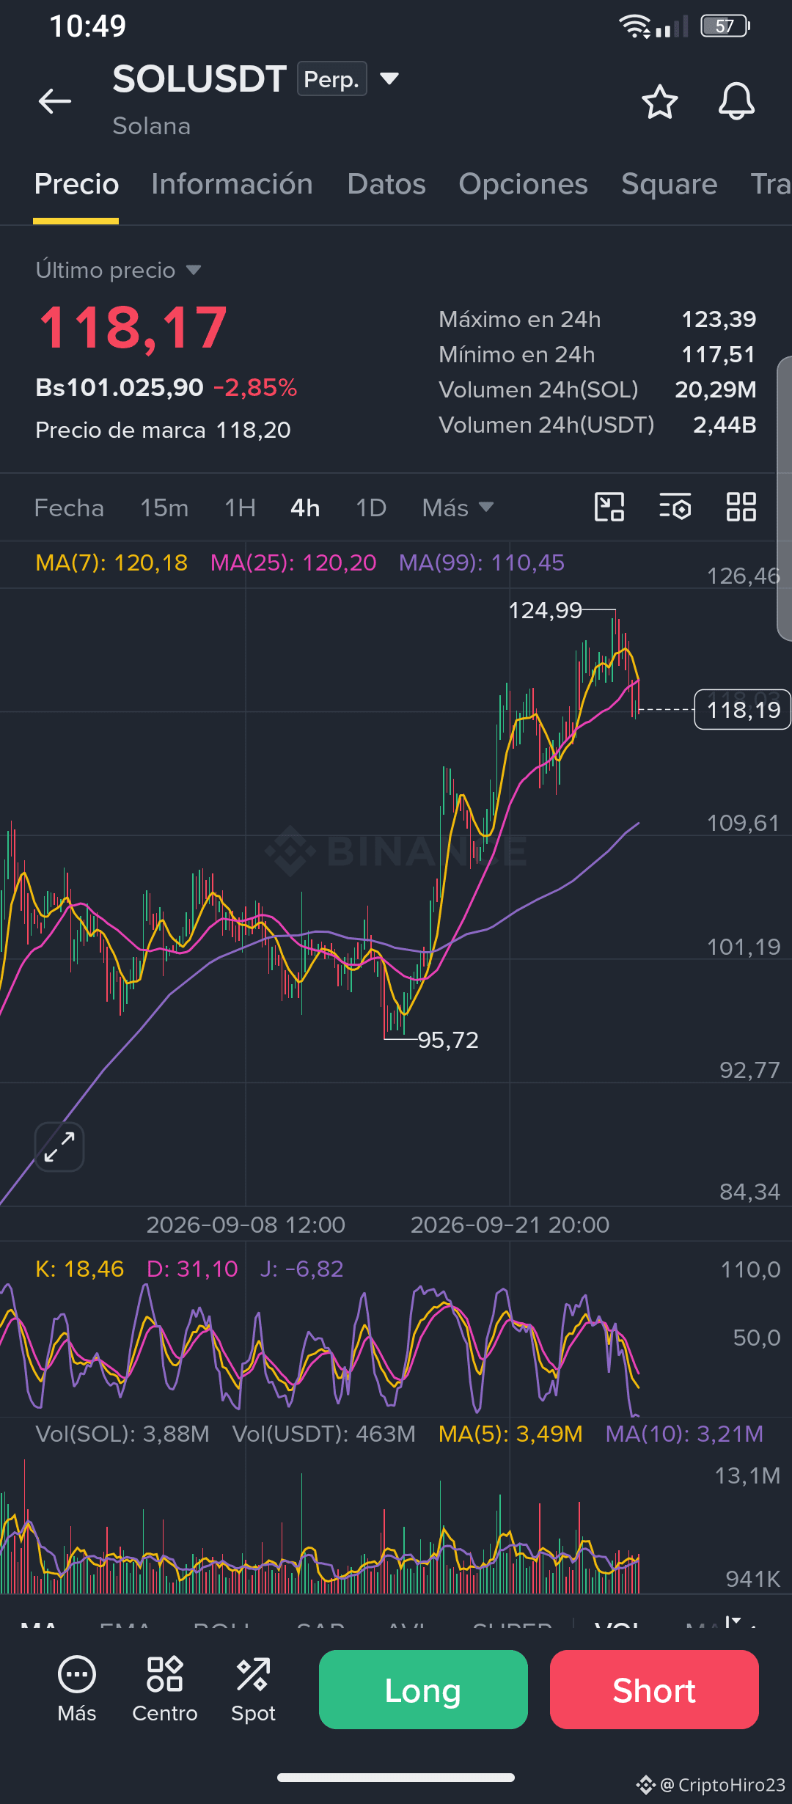Tap the red Short button
Screen dimensions: 792x1804
(654, 1690)
